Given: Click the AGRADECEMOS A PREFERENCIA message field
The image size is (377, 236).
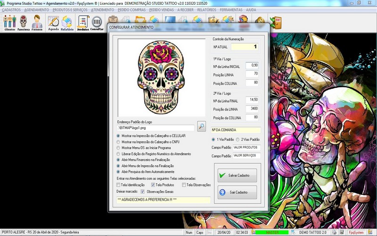Looking at the screenshot, I should (164, 200).
